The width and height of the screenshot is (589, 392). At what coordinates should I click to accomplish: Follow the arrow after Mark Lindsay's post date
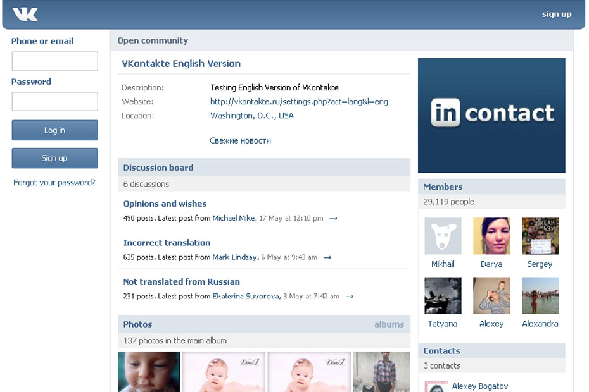(x=327, y=258)
